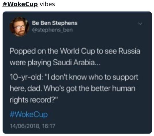The height and width of the screenshot is (136, 154).
Task: Click the word "dad" in the quote
Action: pos(34,88)
